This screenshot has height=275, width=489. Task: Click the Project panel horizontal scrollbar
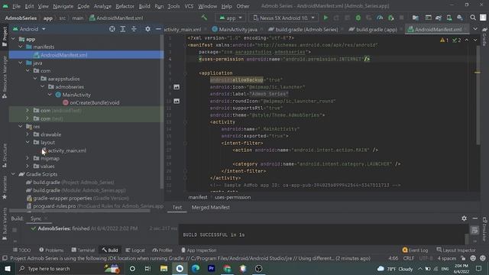pos(79,211)
